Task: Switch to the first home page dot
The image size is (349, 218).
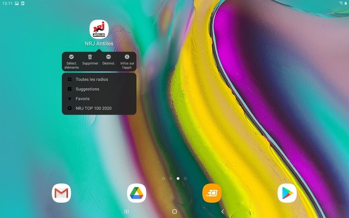Action: [163, 178]
